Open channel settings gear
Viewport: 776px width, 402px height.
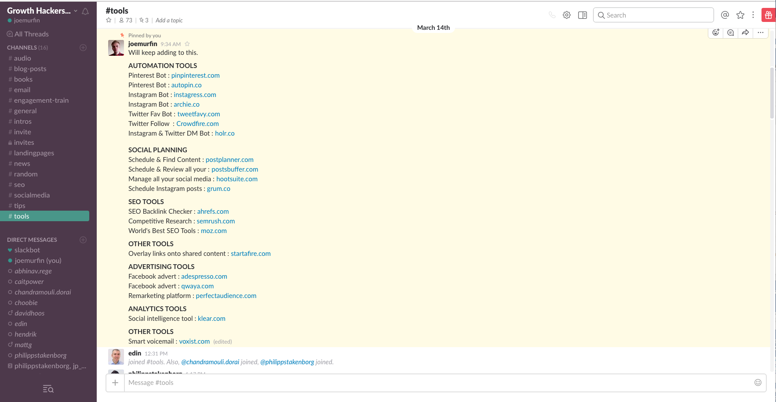coord(567,15)
